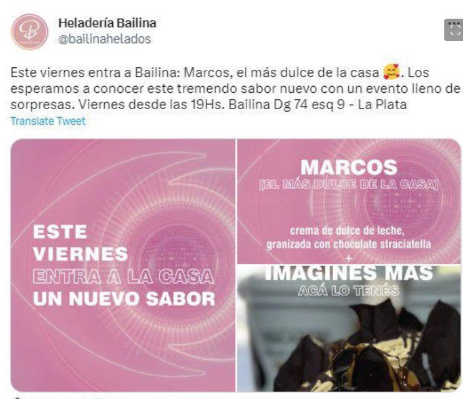This screenshot has height=399, width=463.
Task: Click the 'ENTRA A LA CASA' outlined text
Action: click(124, 277)
